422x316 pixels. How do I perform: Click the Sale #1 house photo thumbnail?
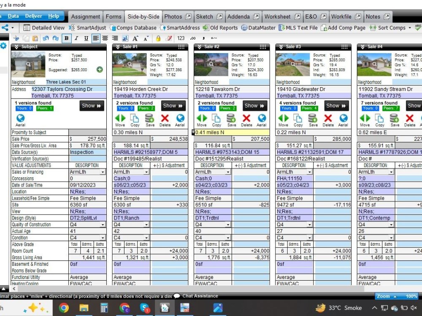click(x=130, y=64)
